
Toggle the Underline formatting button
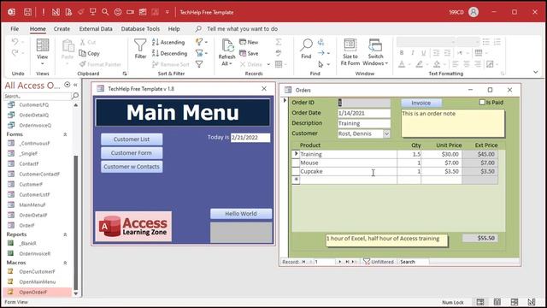pyautogui.click(x=423, y=53)
